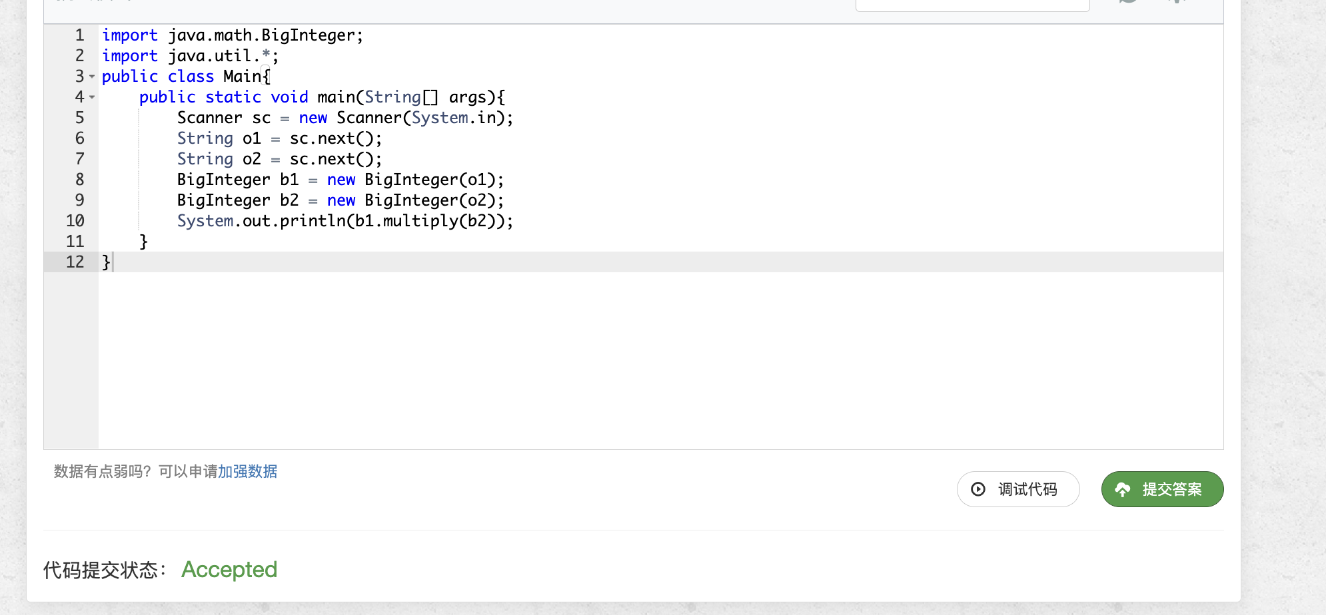Open the 加强数据 link
Screen dimensions: 1326x615
click(x=248, y=471)
